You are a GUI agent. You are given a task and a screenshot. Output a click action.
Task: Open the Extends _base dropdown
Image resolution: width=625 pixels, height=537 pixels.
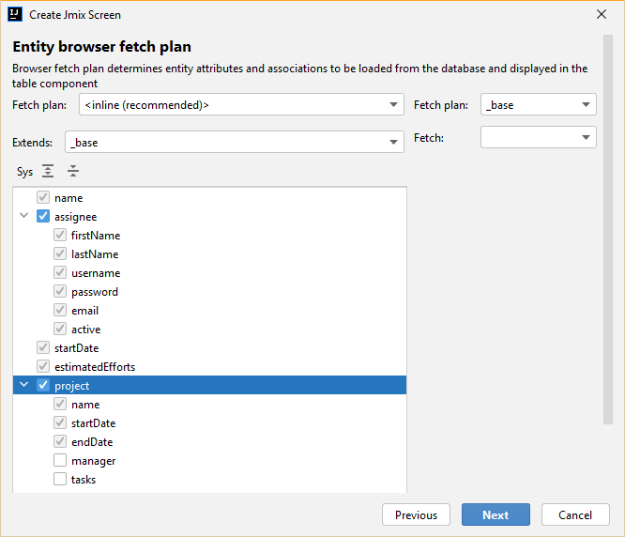coord(235,142)
